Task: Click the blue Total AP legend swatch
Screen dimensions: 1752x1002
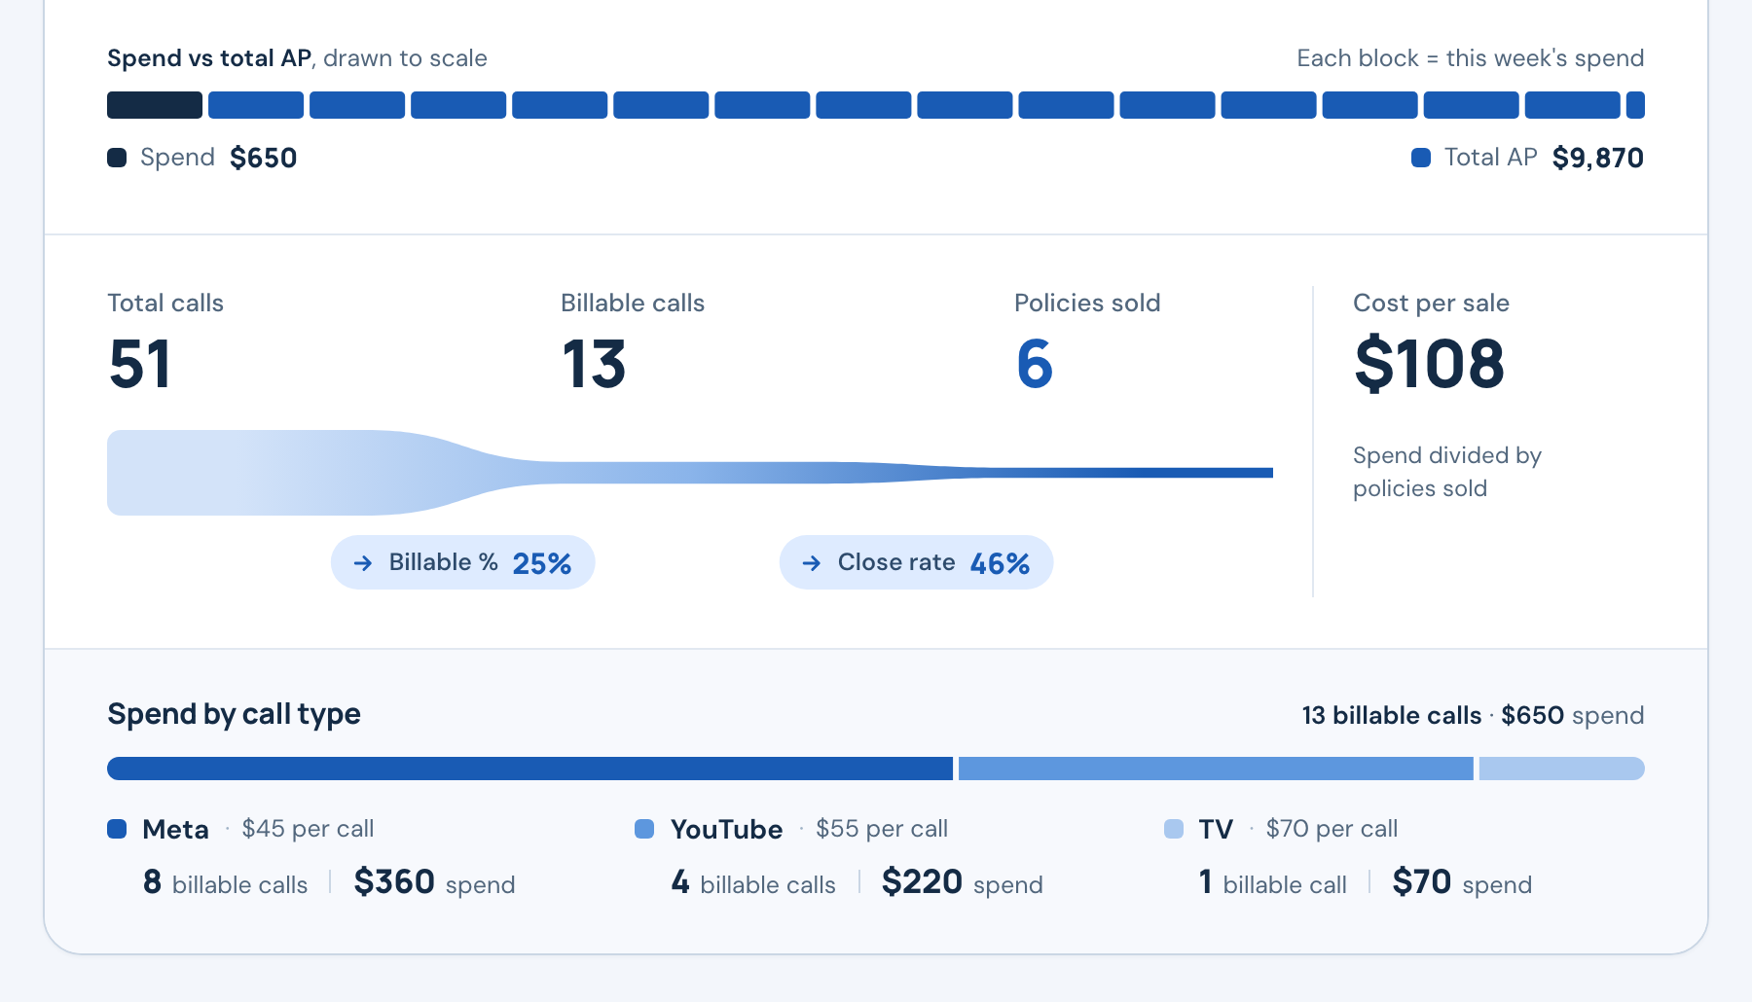Action: (1421, 158)
